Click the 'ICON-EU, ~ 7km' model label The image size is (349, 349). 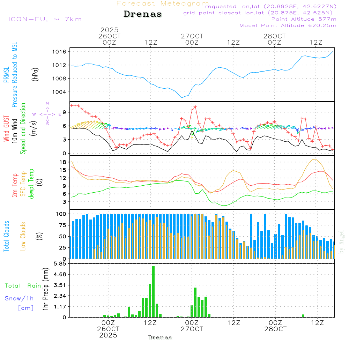pos(45,19)
